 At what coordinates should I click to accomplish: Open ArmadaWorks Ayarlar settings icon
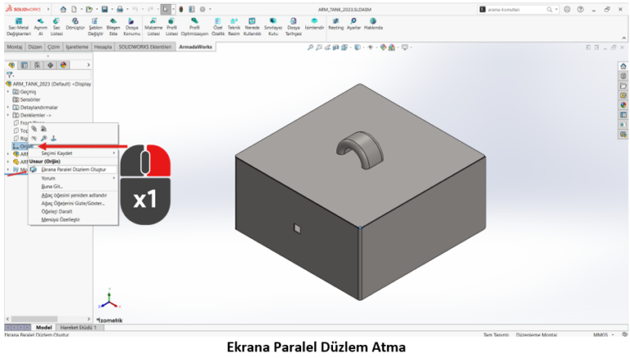[354, 26]
